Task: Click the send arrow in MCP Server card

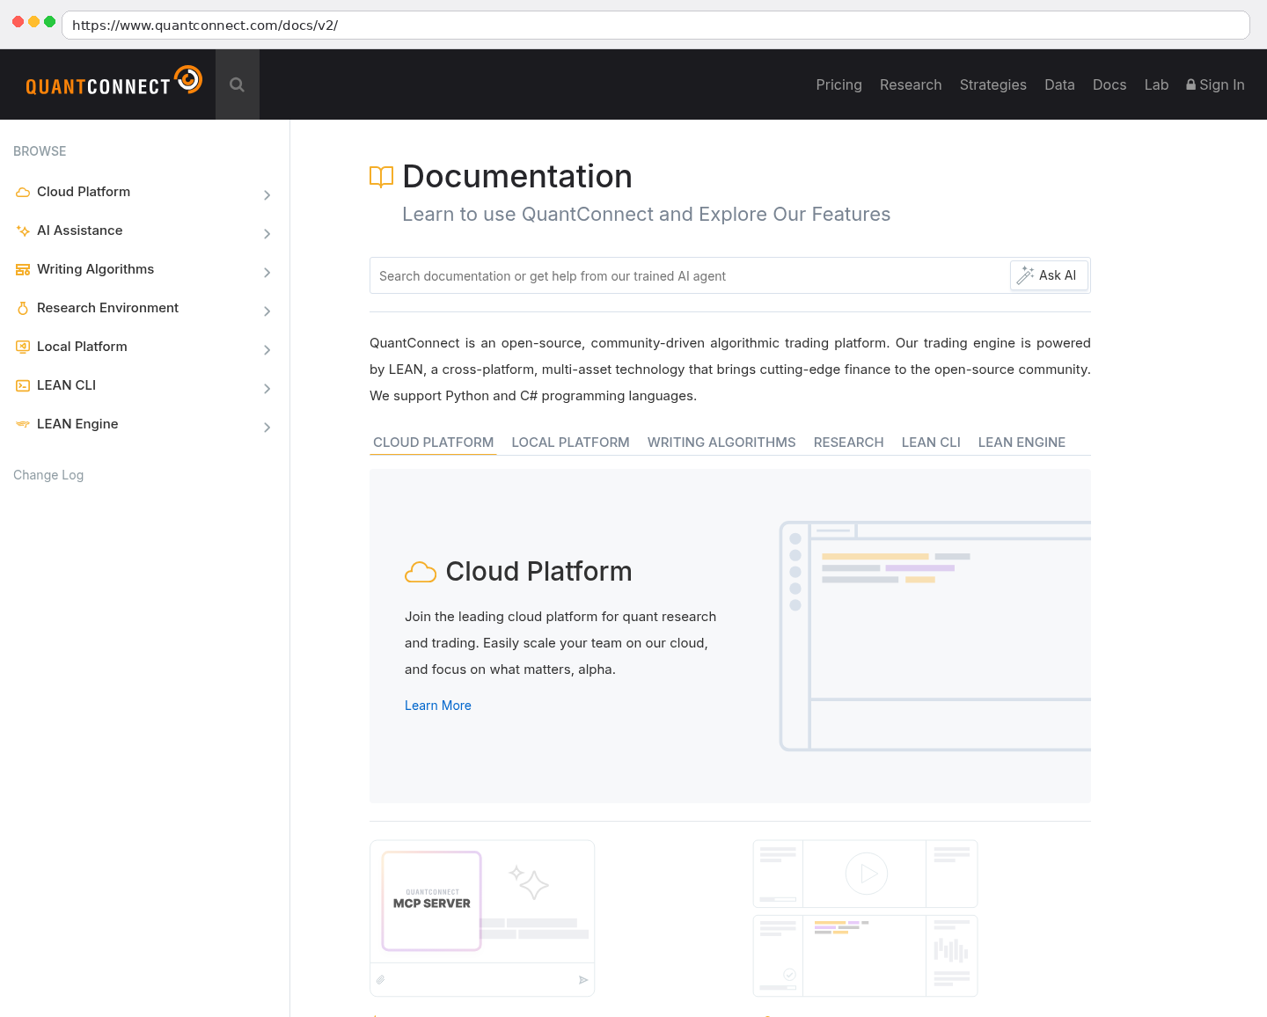Action: click(583, 980)
